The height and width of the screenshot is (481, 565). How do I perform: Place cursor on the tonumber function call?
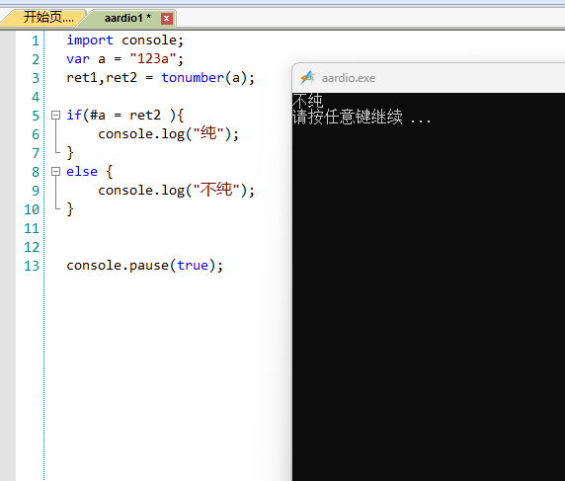point(193,77)
